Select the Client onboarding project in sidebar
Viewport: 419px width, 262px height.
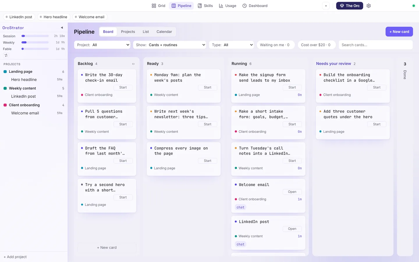[34, 105]
